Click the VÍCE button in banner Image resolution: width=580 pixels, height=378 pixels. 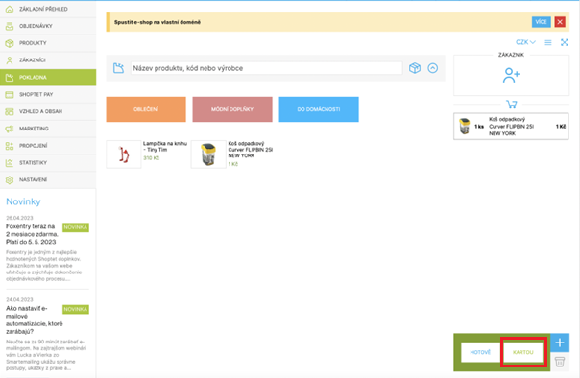coord(542,22)
